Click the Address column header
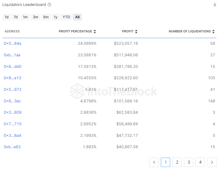The image size is (218, 169). [x=12, y=31]
